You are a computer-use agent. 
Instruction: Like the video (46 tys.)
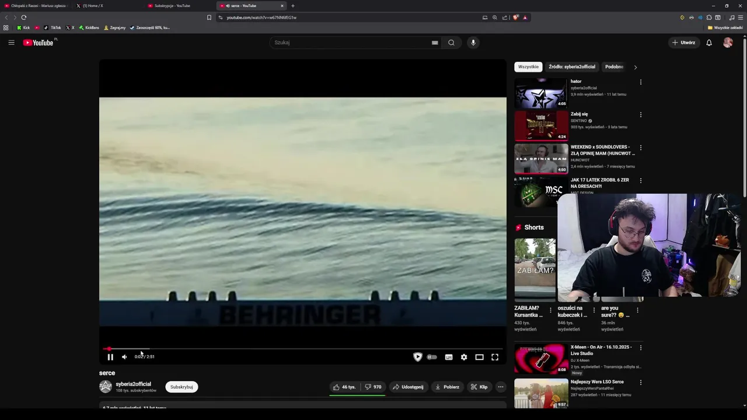pyautogui.click(x=344, y=387)
